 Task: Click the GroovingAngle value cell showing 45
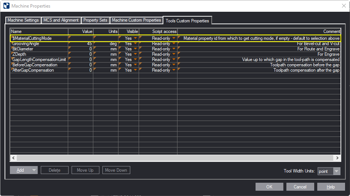80,44
